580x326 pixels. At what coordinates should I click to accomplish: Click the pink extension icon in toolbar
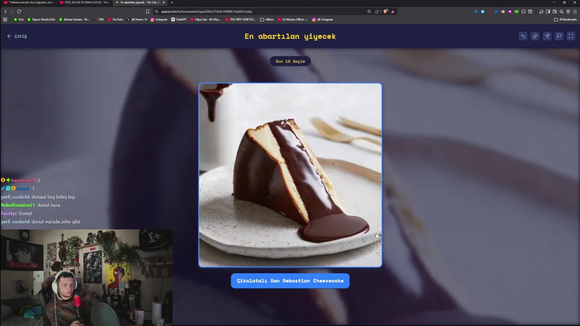coord(510,11)
